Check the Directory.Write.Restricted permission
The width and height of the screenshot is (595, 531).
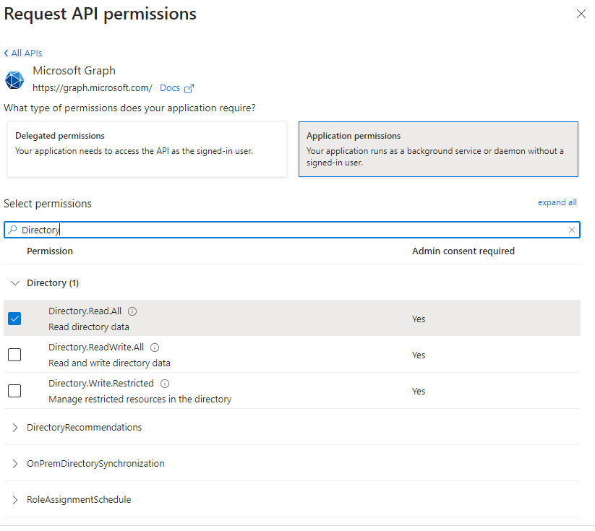click(x=14, y=391)
